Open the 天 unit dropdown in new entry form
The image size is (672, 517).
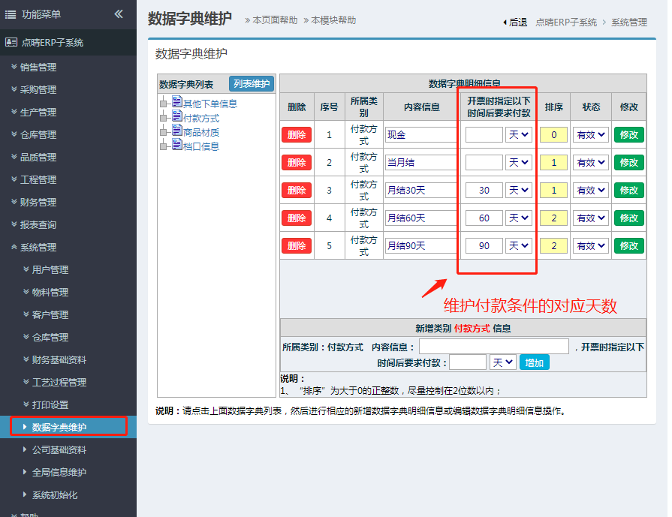[502, 362]
